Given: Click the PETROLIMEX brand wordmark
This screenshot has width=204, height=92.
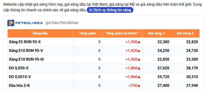Looking at the screenshot, I should [29, 23].
